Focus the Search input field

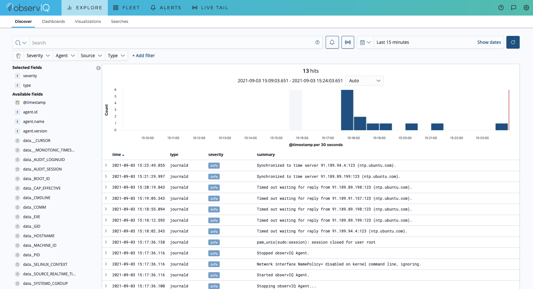[x=171, y=43]
